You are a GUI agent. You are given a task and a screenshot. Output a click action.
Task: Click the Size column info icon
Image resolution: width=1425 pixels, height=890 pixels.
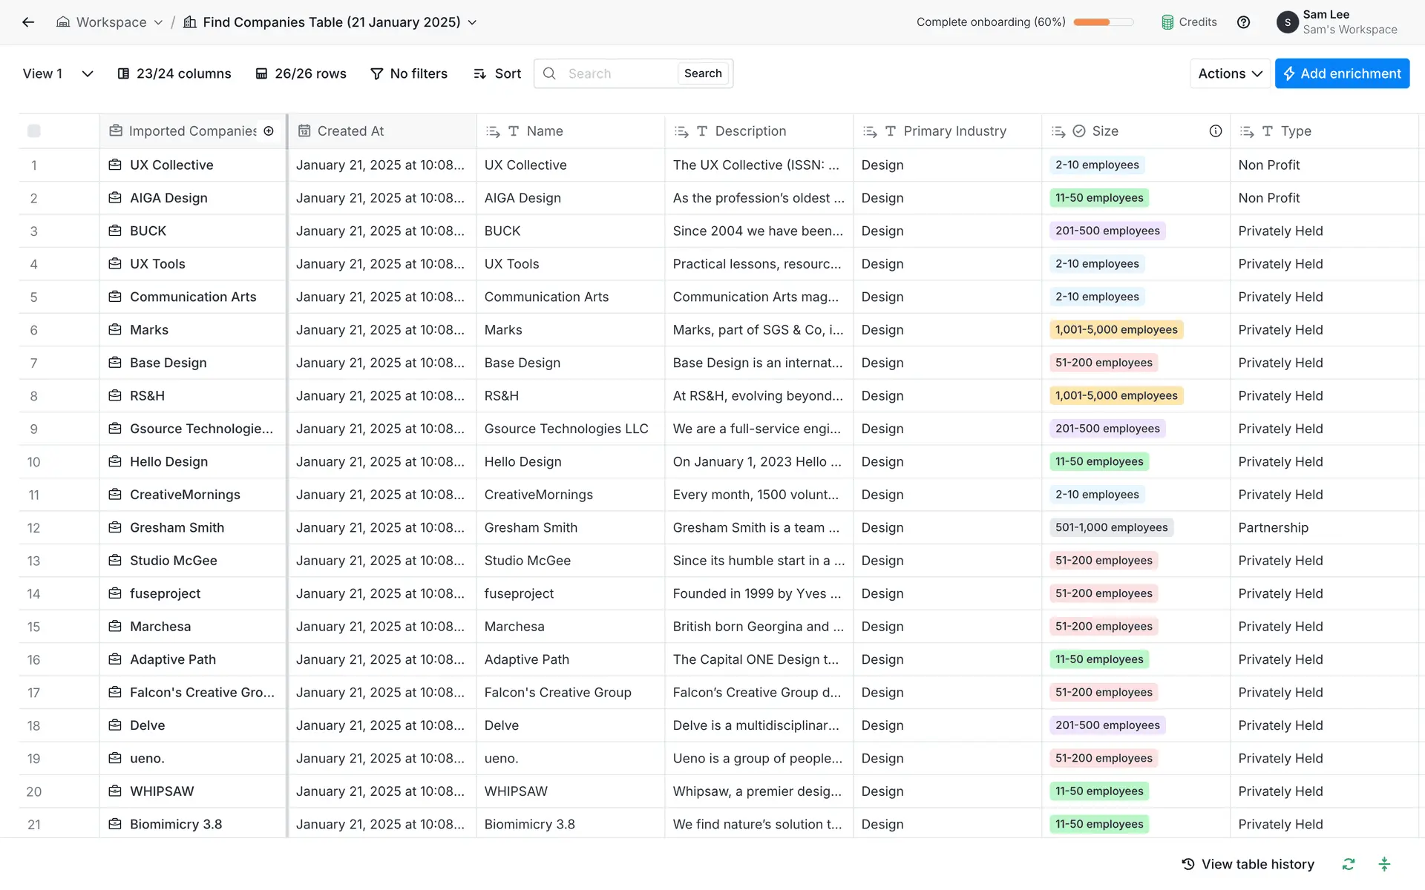pos(1215,131)
